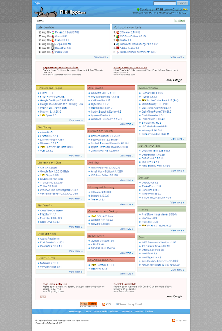Click the Subscribe by Email envelope icon
This screenshot has width=222, height=331.
pyautogui.click(x=117, y=304)
